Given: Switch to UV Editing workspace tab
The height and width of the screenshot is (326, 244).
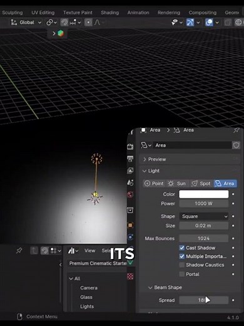Looking at the screenshot, I should (43, 13).
